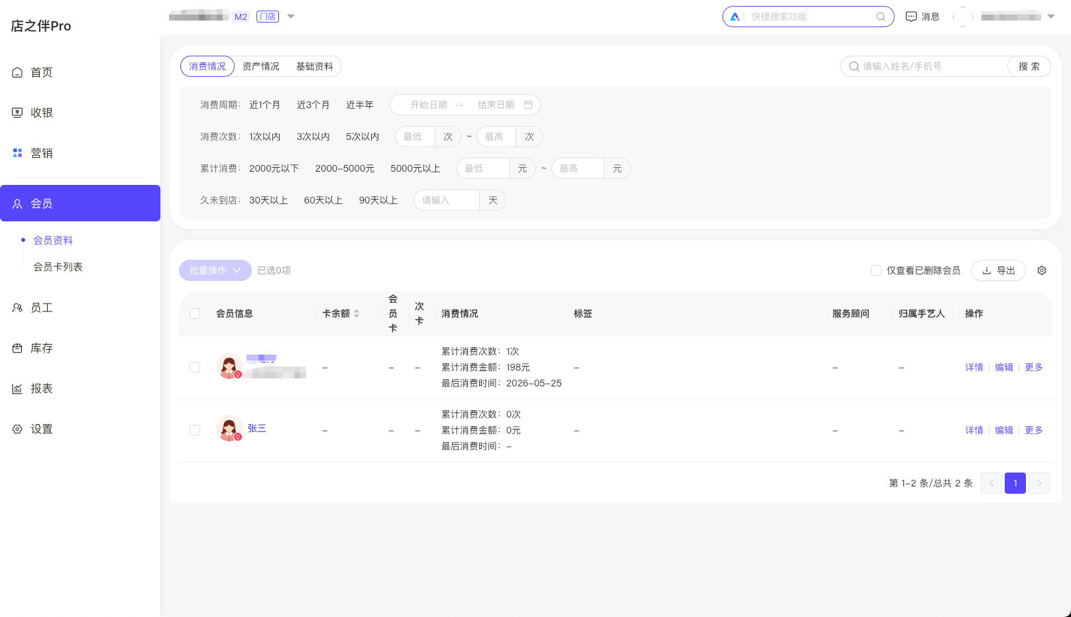The image size is (1071, 617).
Task: Go to previous page arrow
Action: [x=991, y=483]
